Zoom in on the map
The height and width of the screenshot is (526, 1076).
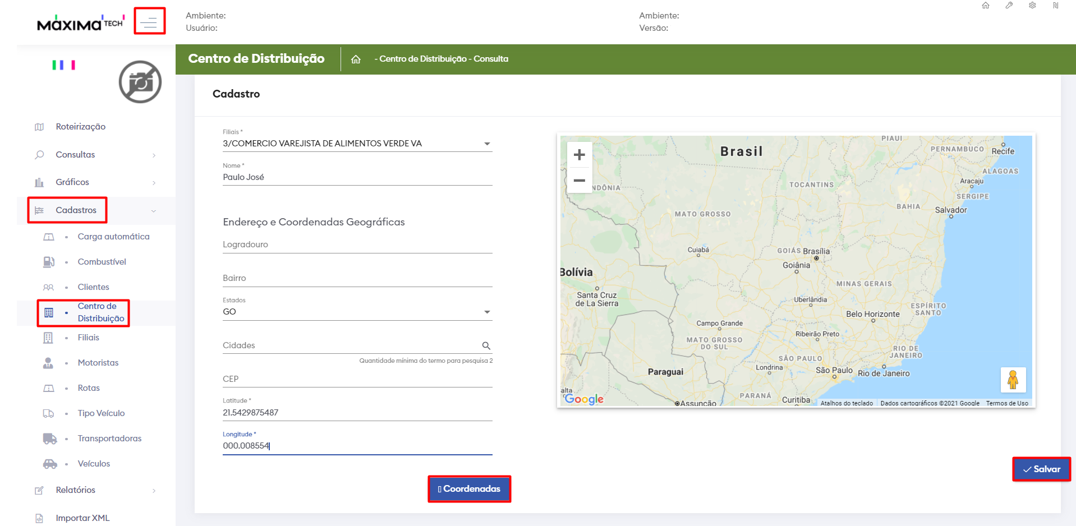click(580, 155)
